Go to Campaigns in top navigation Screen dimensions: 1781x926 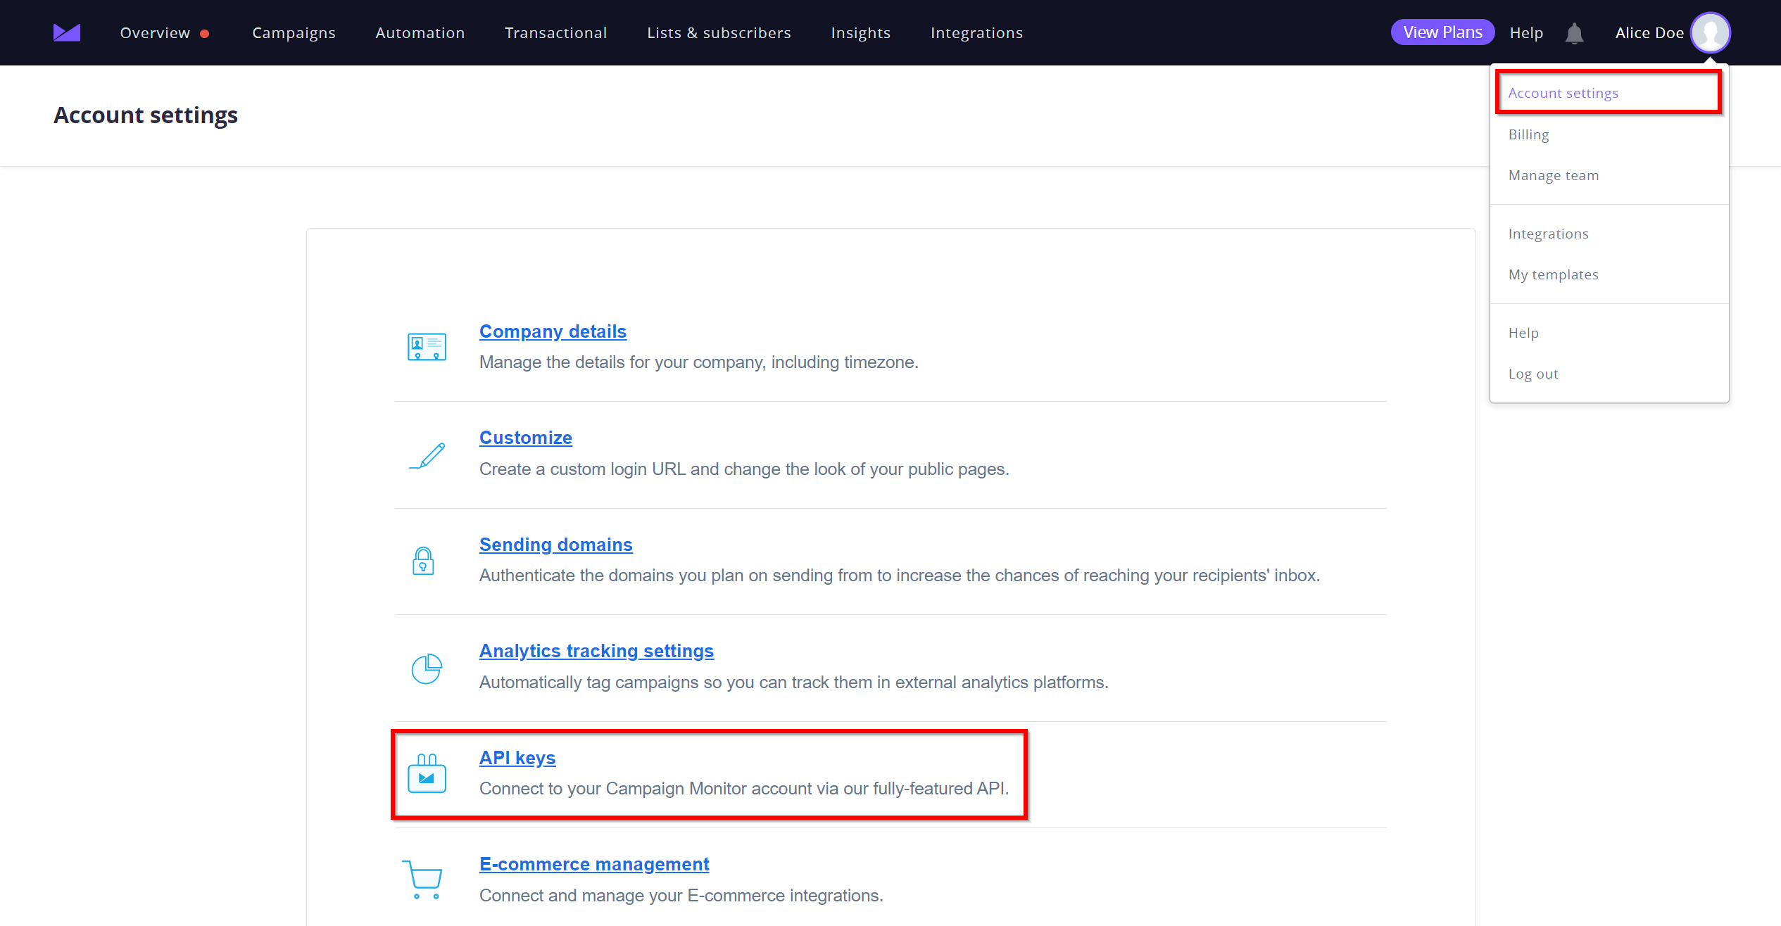(x=294, y=33)
